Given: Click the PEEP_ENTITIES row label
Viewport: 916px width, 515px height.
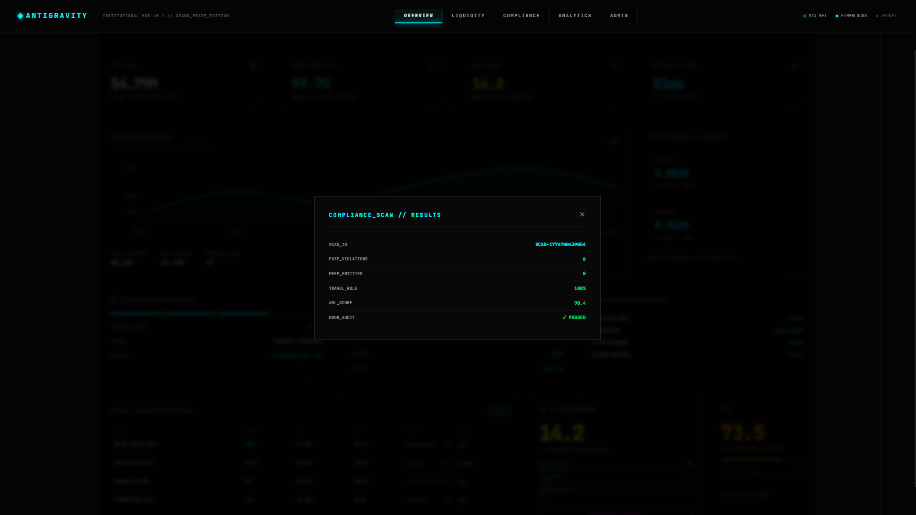Looking at the screenshot, I should pyautogui.click(x=345, y=274).
